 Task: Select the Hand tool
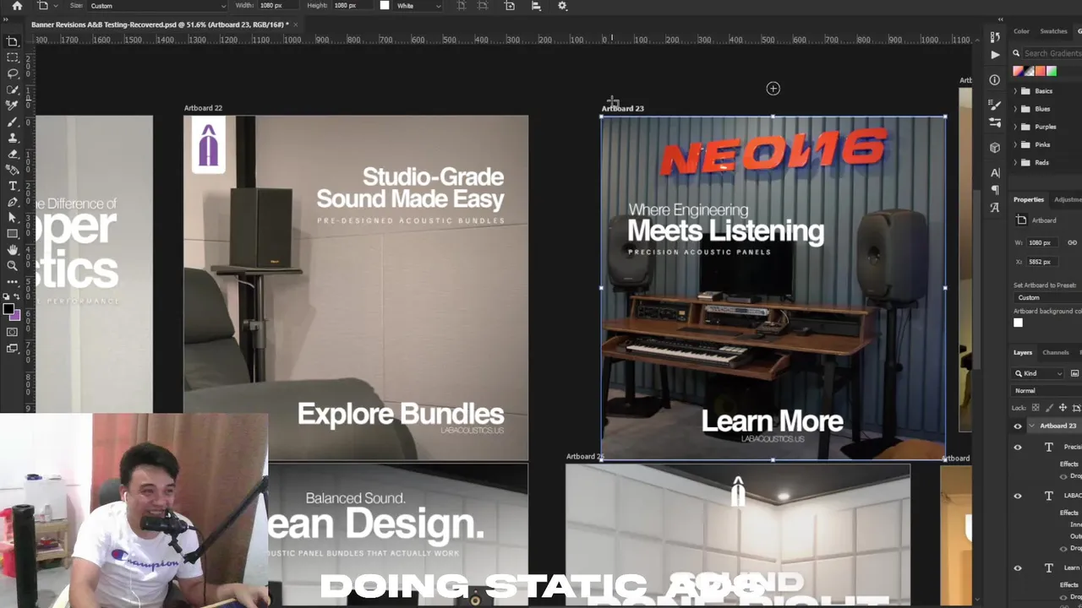[13, 250]
